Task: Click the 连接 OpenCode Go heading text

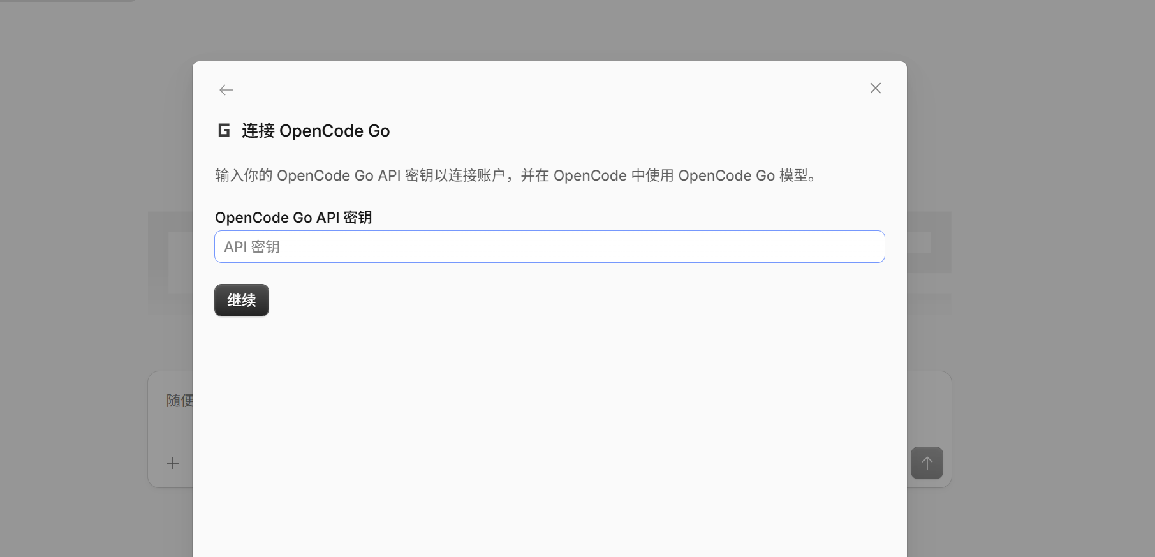Action: click(x=316, y=131)
